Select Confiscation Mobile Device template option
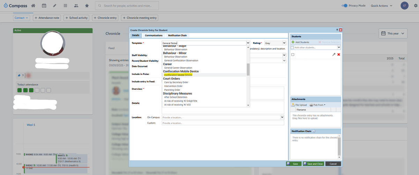This screenshot has width=419, height=175. (x=178, y=75)
